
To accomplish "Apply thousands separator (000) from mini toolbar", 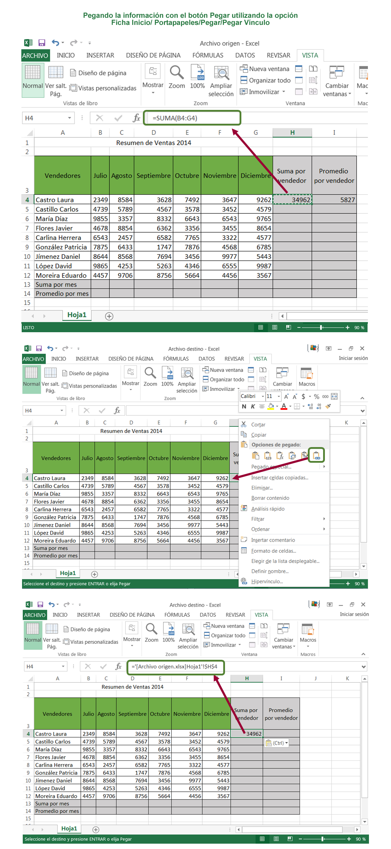I will coord(325,396).
